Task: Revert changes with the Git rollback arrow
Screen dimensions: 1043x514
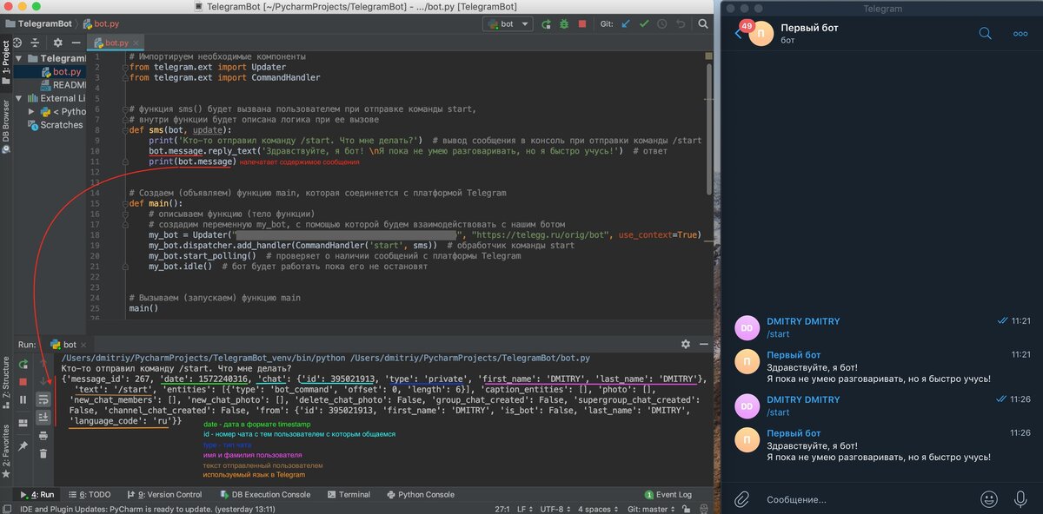Action: pos(679,24)
